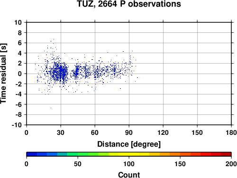Click the x-axis tick label 90

coord(129,132)
